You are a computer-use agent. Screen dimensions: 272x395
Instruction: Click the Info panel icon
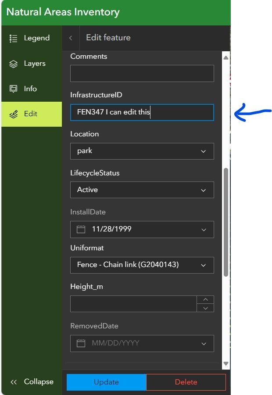coord(13,89)
